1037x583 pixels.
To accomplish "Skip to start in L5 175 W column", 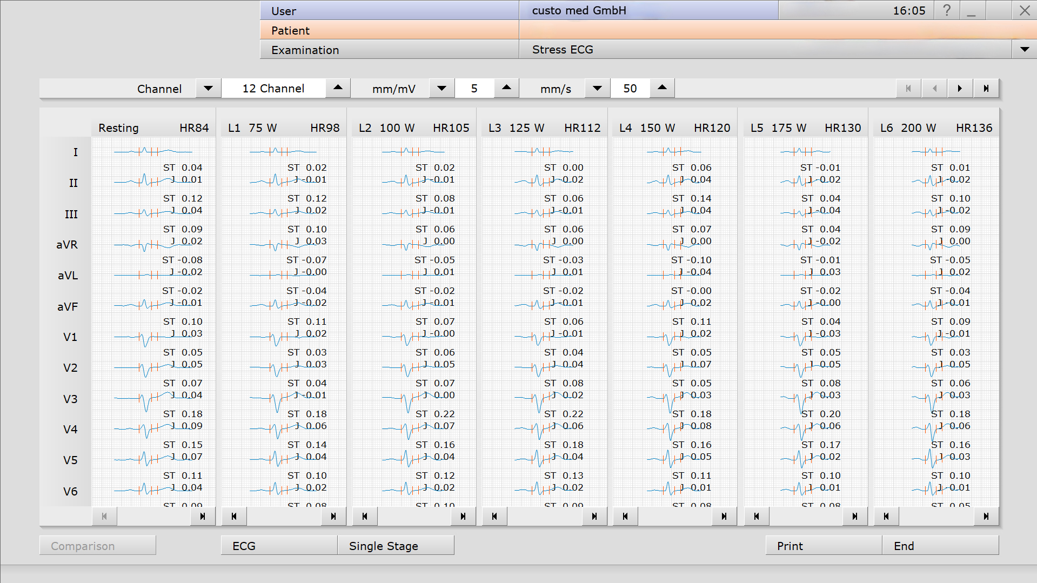I will pyautogui.click(x=757, y=516).
